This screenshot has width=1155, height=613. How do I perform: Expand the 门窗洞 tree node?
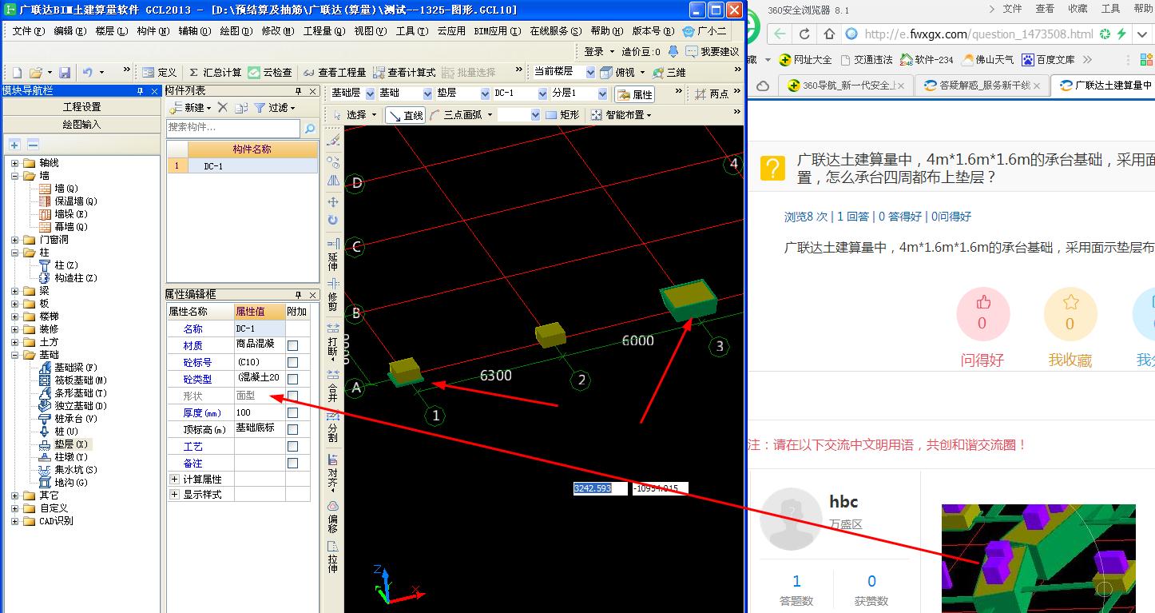[x=14, y=239]
